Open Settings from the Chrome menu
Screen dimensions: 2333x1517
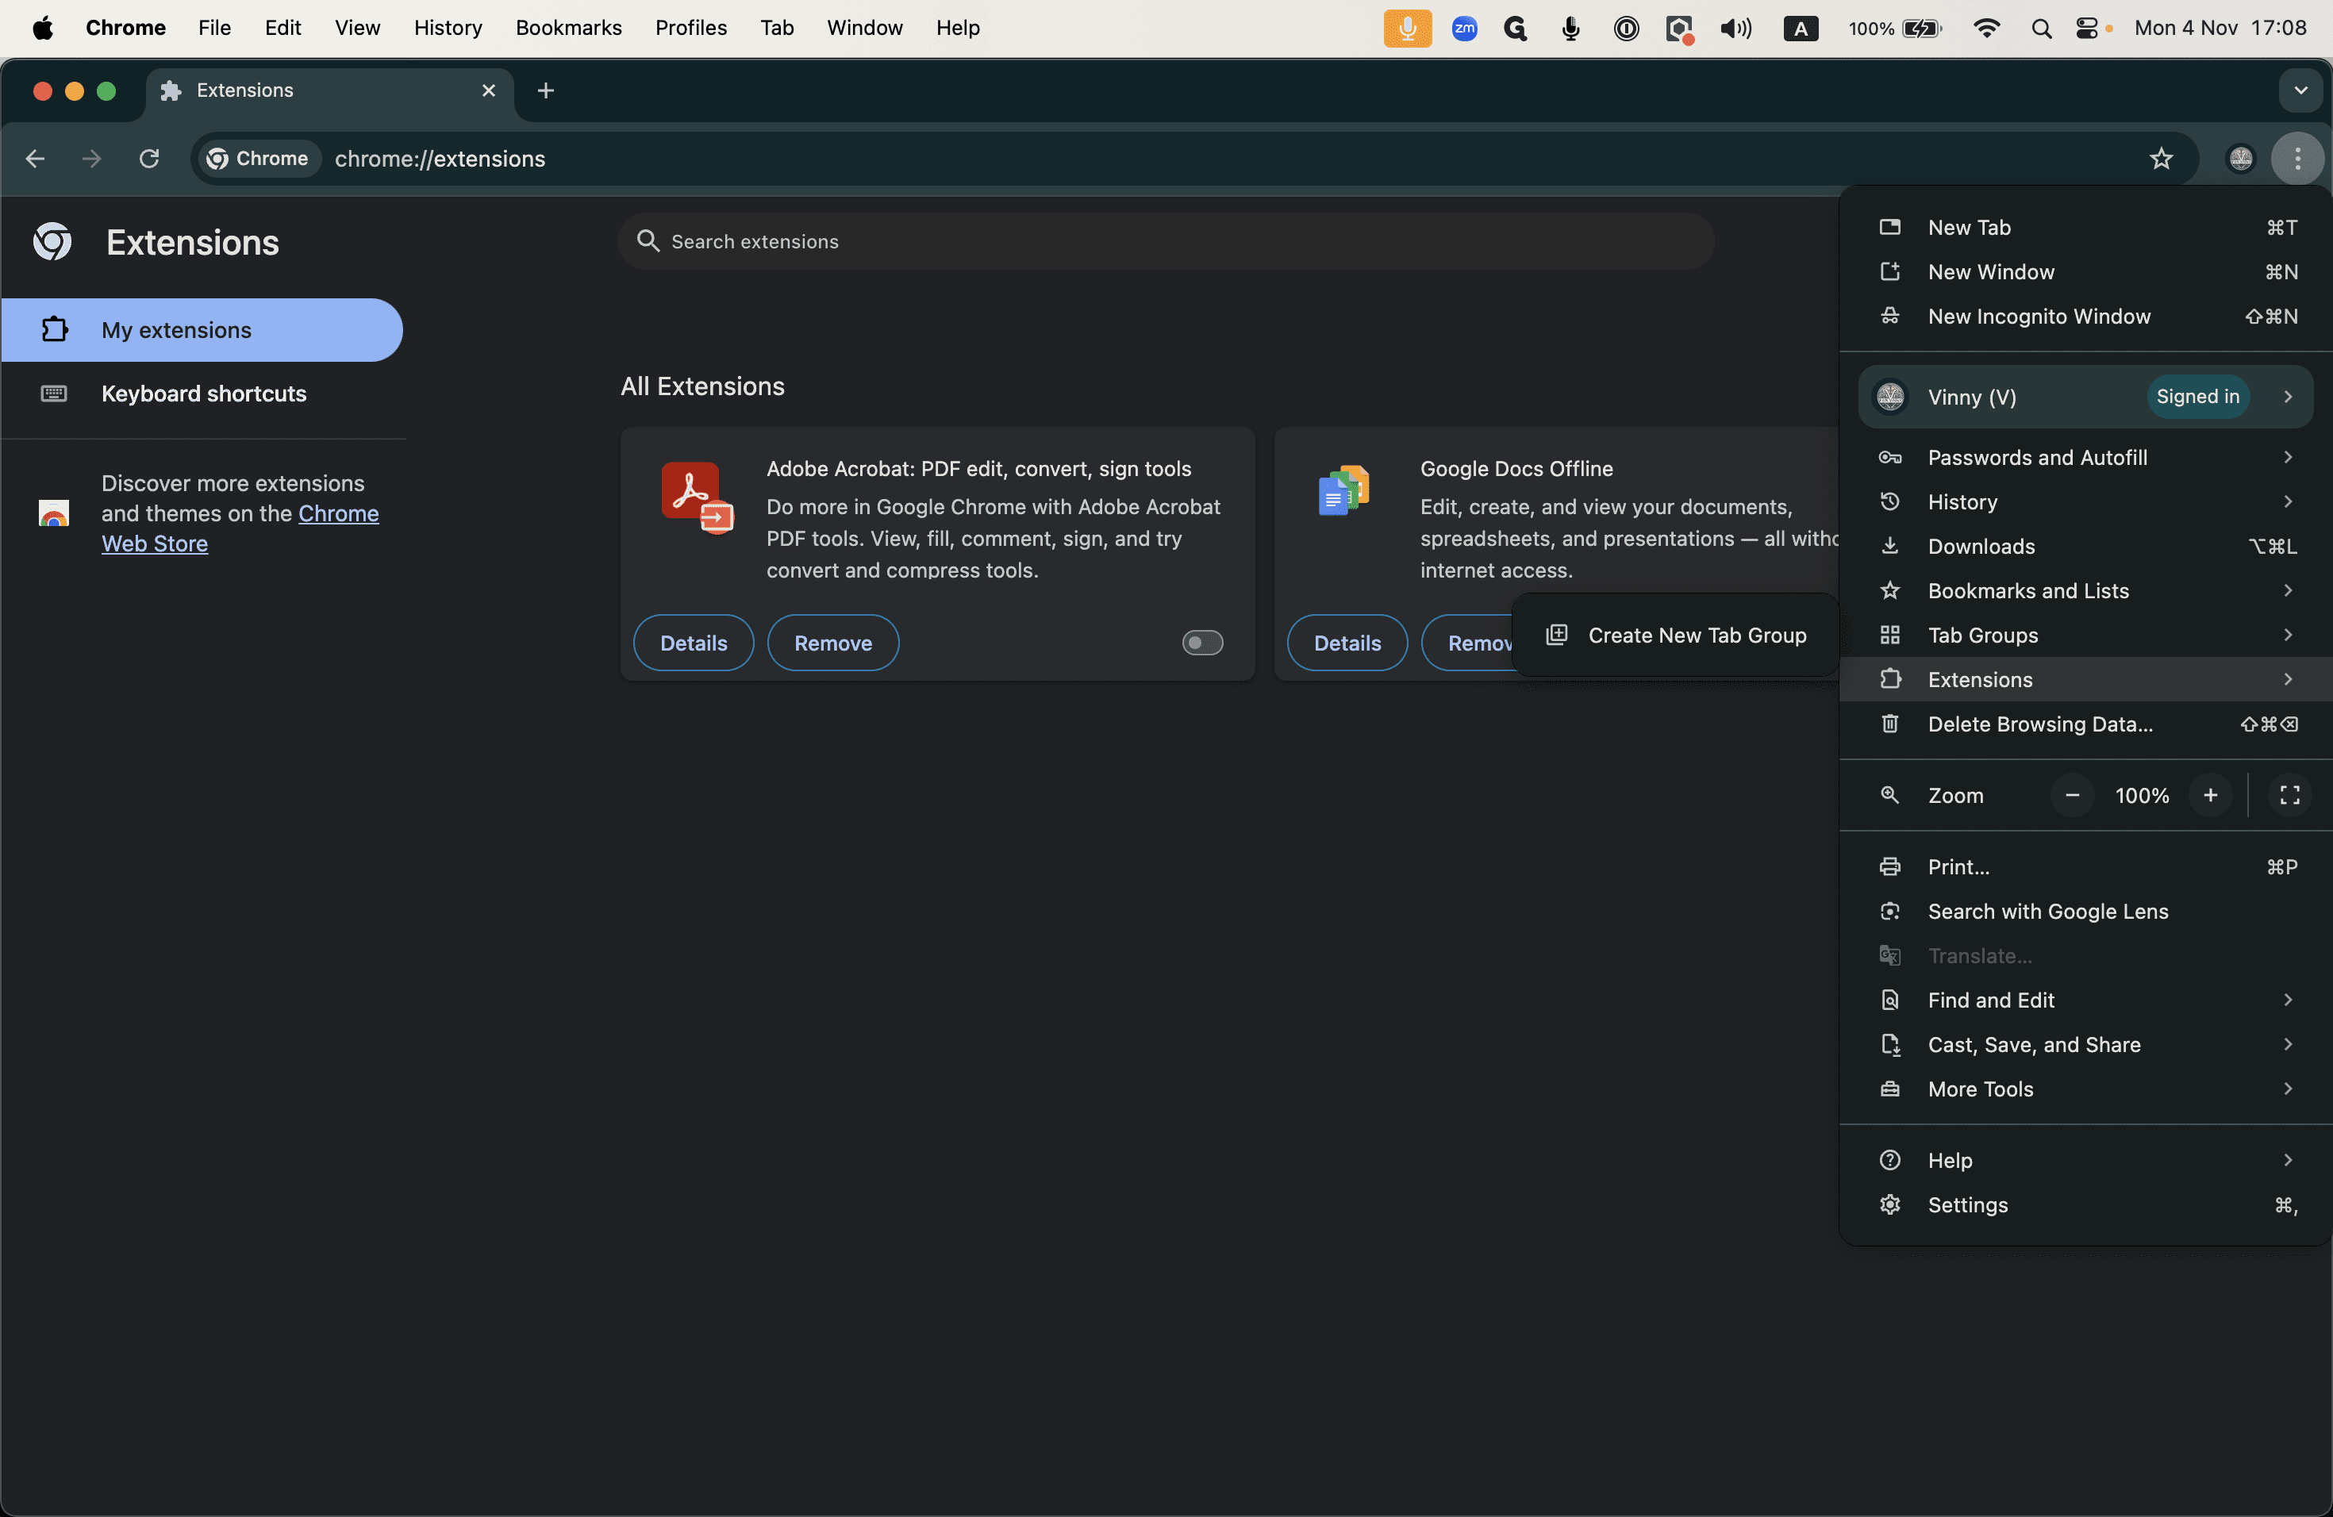pos(2086,1204)
